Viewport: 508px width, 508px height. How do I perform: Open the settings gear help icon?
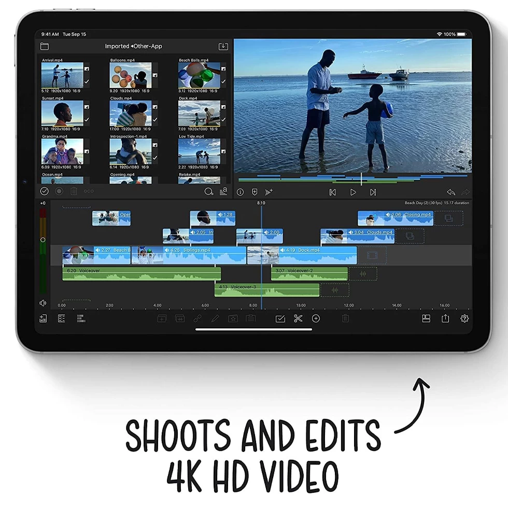(x=464, y=318)
